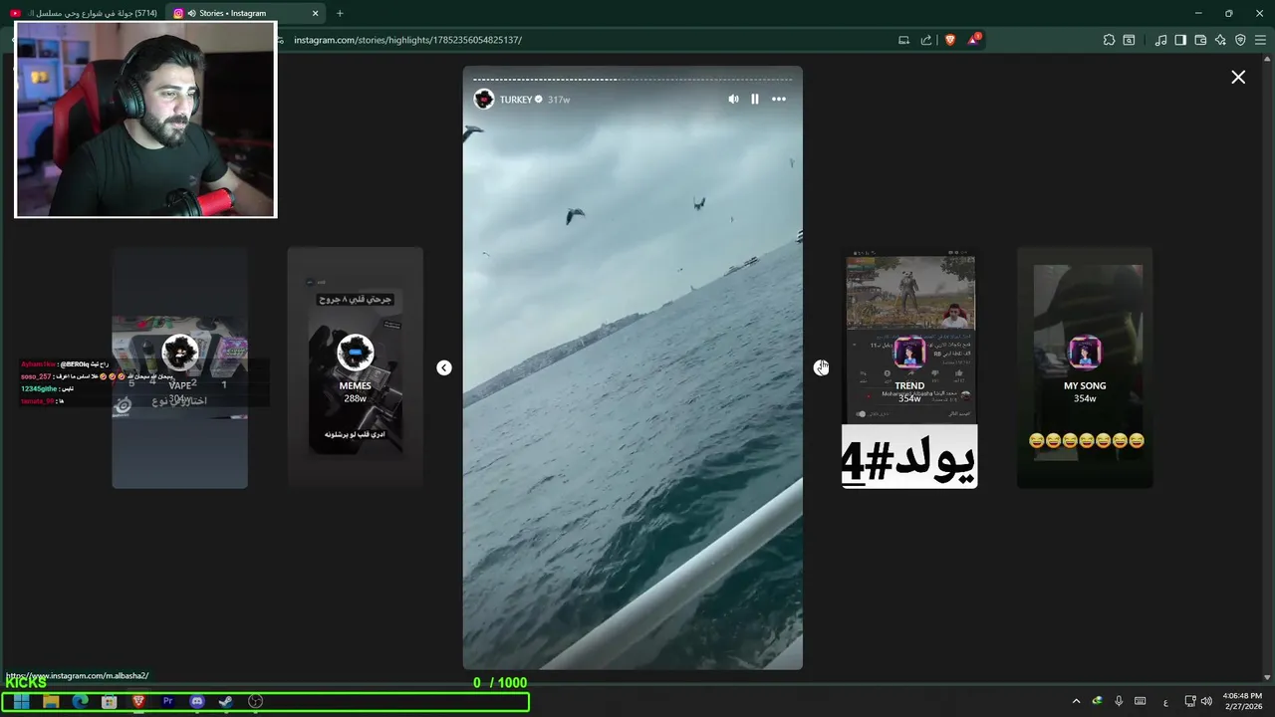Image resolution: width=1275 pixels, height=717 pixels.
Task: Open the Leo AI sparkle icon
Action: click(1220, 40)
